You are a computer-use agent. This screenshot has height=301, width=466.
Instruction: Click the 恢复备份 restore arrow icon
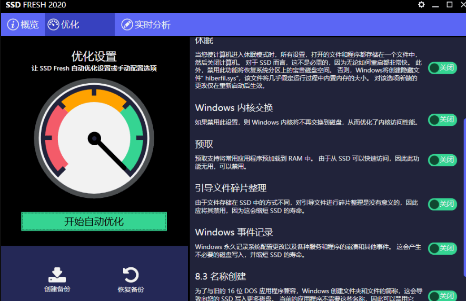coord(131,275)
